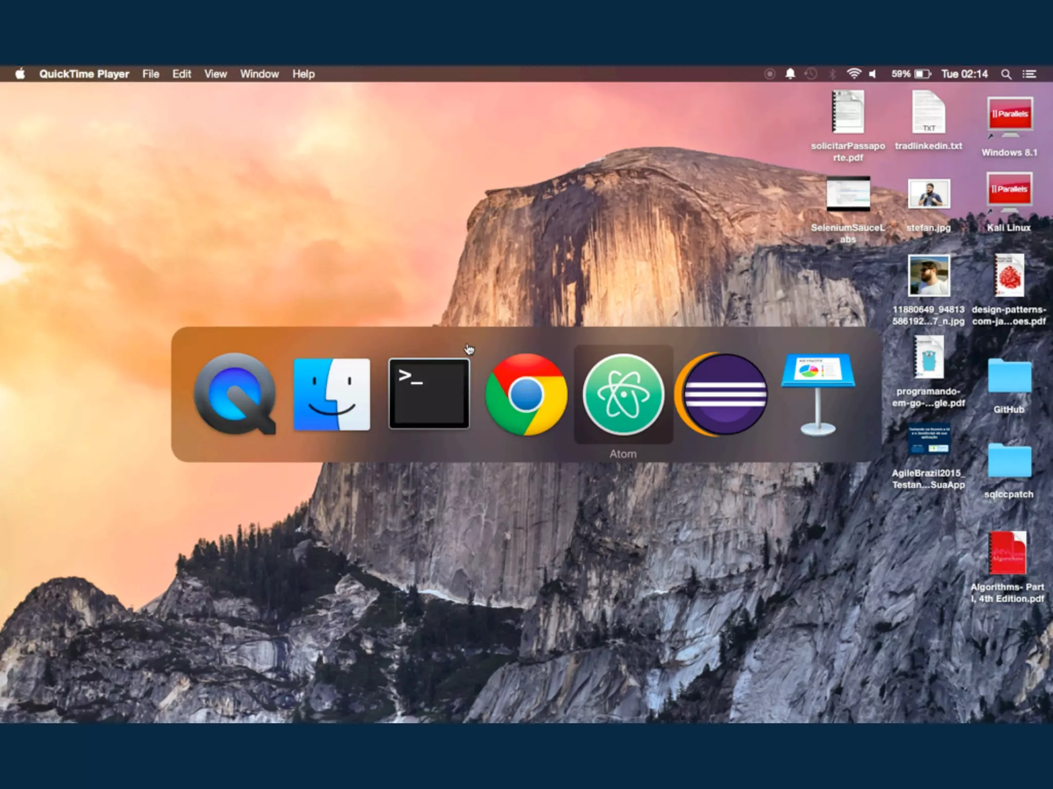1053x789 pixels.
Task: Open the Apple menu
Action: (20, 74)
